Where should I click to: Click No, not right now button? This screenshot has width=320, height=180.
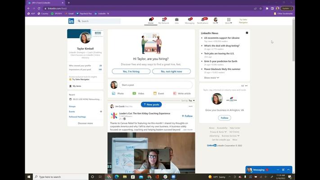[171, 72]
